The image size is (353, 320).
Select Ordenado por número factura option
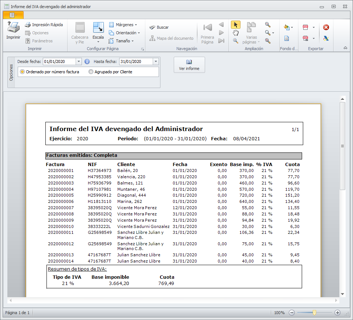(23, 72)
